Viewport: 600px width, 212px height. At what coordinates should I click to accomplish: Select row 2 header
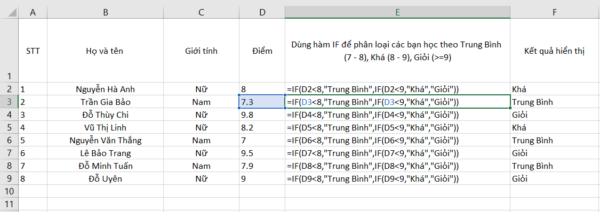[x=9, y=89]
